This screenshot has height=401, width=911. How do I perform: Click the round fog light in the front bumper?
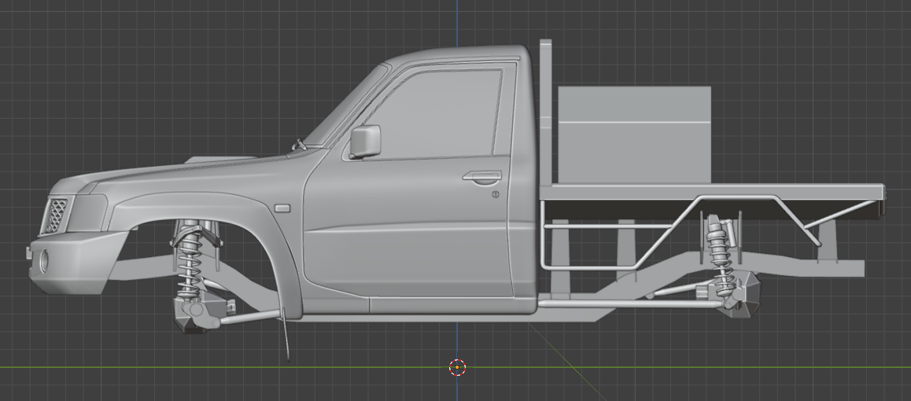45,259
